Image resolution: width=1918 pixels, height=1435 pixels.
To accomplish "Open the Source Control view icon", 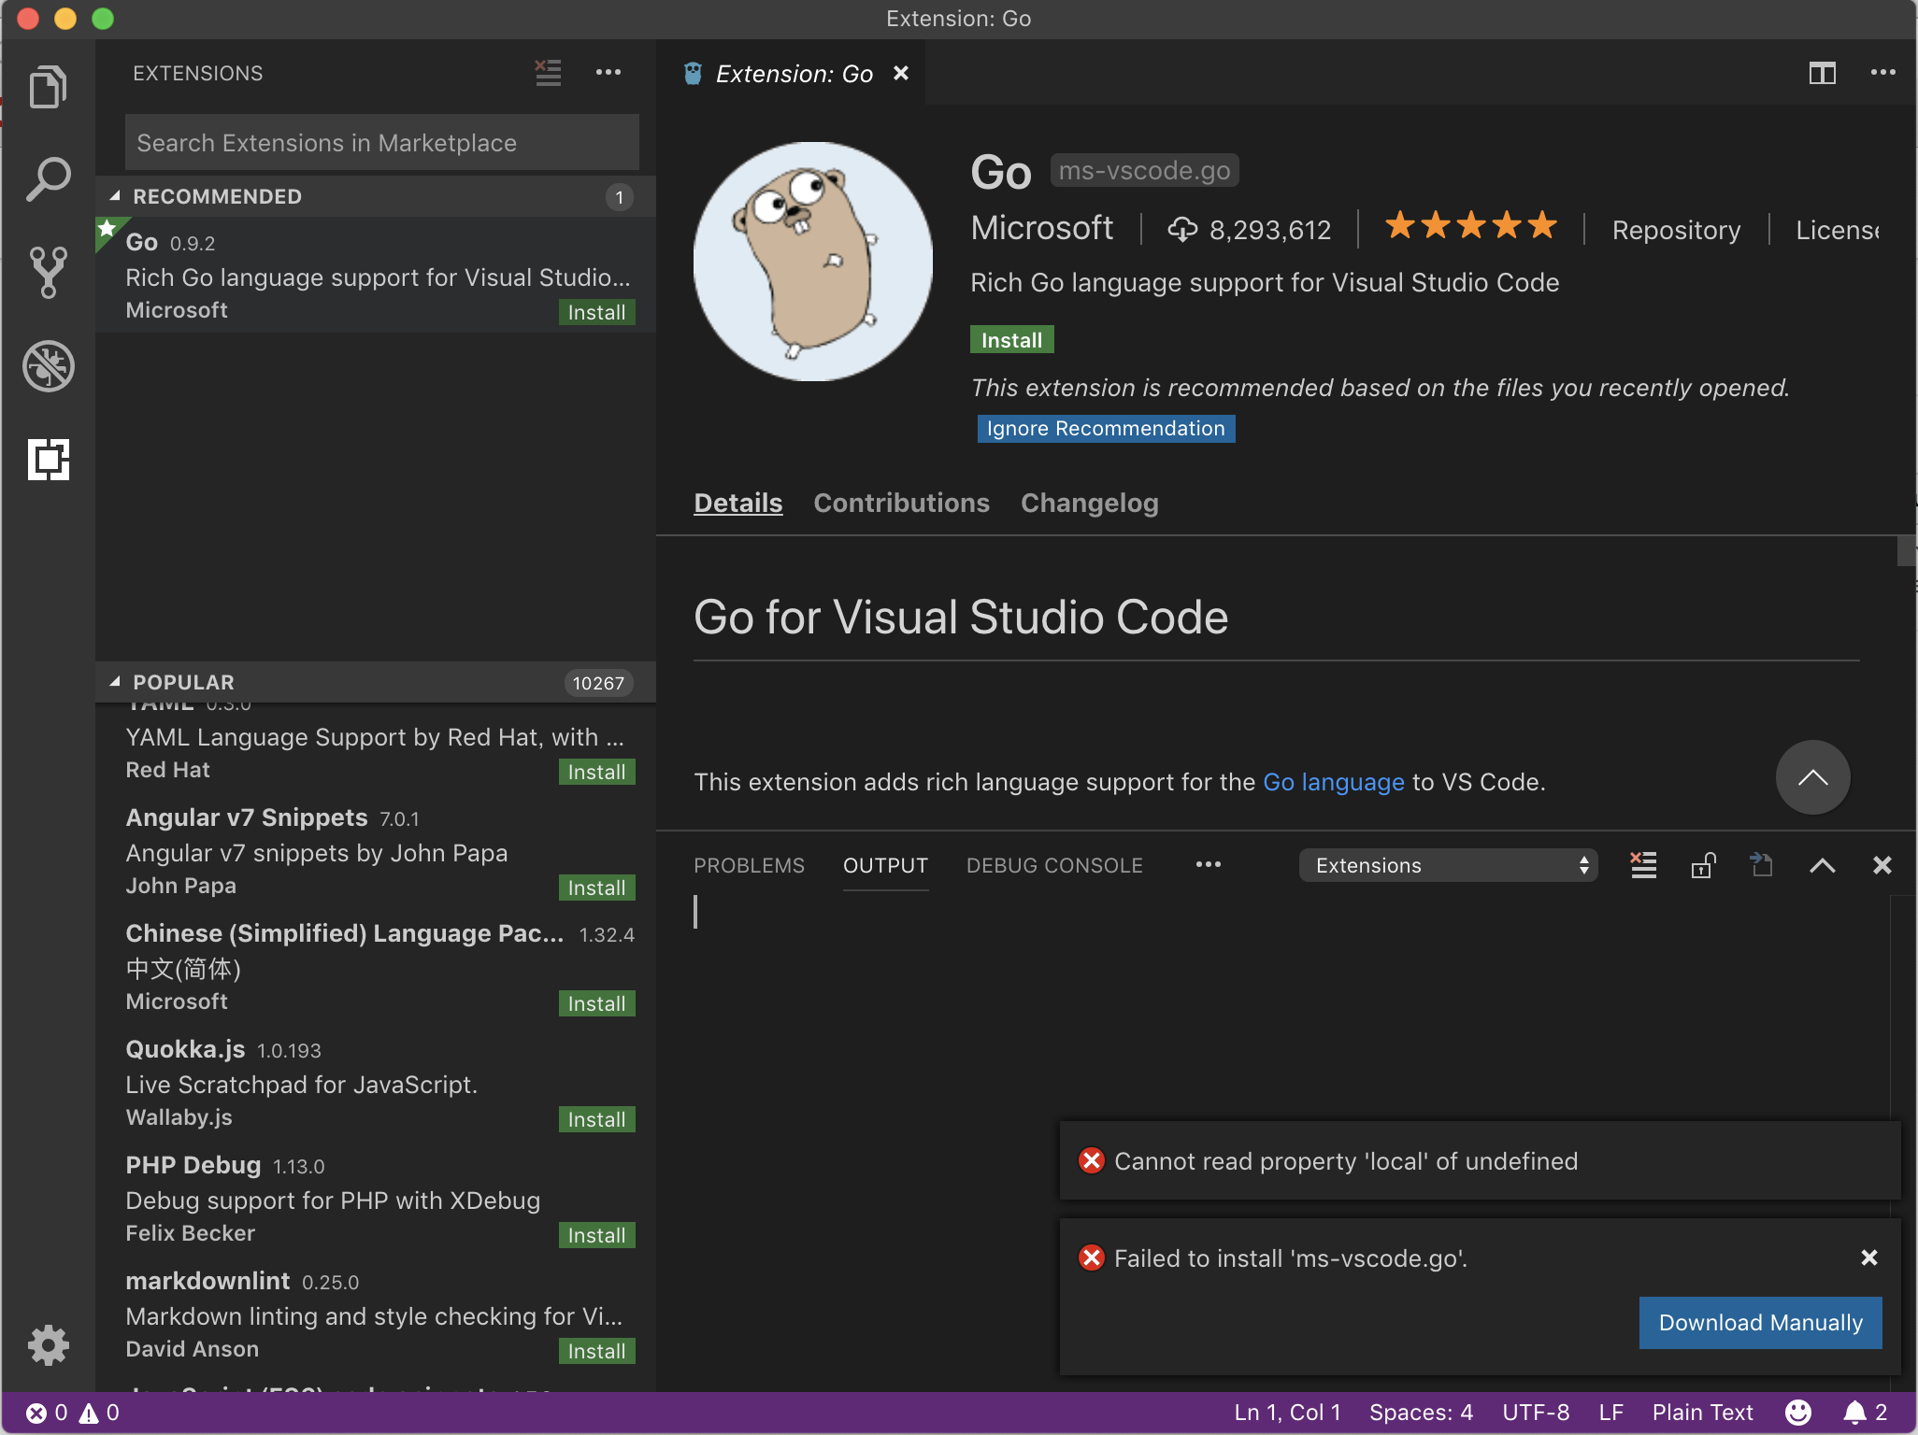I will pos(48,272).
